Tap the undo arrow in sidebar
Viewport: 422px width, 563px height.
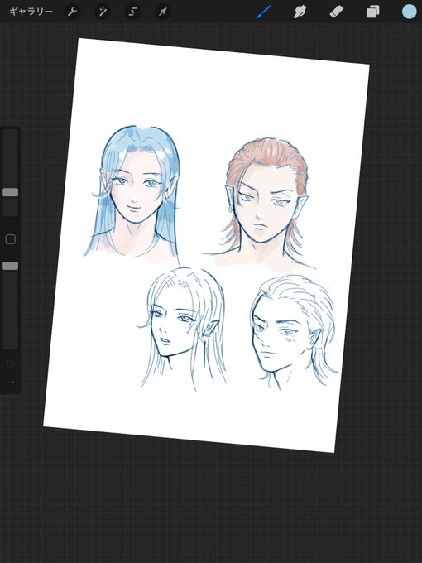11,363
